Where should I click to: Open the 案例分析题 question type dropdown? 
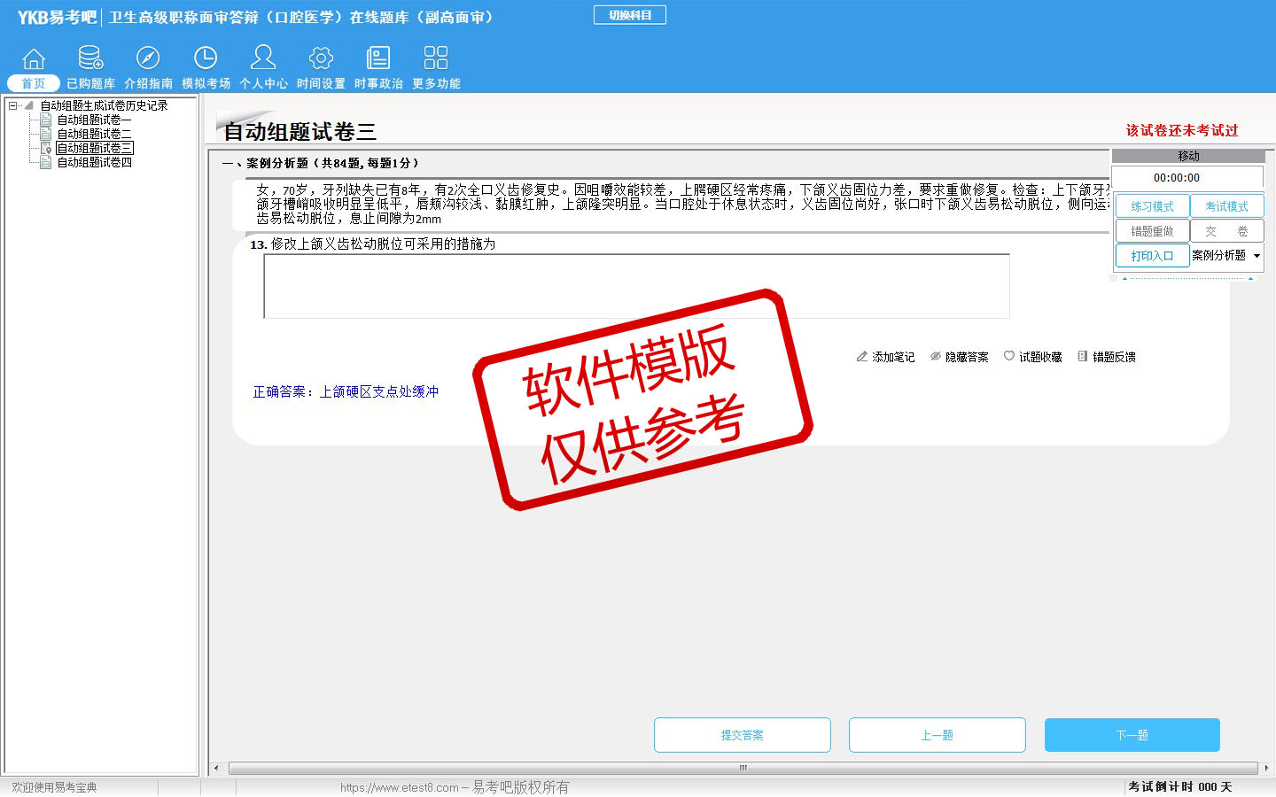pyautogui.click(x=1257, y=256)
